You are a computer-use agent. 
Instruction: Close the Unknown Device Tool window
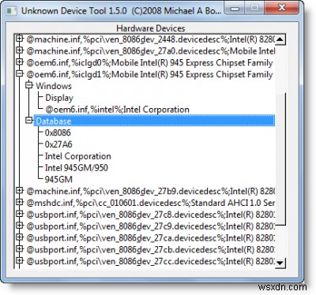[282, 8]
